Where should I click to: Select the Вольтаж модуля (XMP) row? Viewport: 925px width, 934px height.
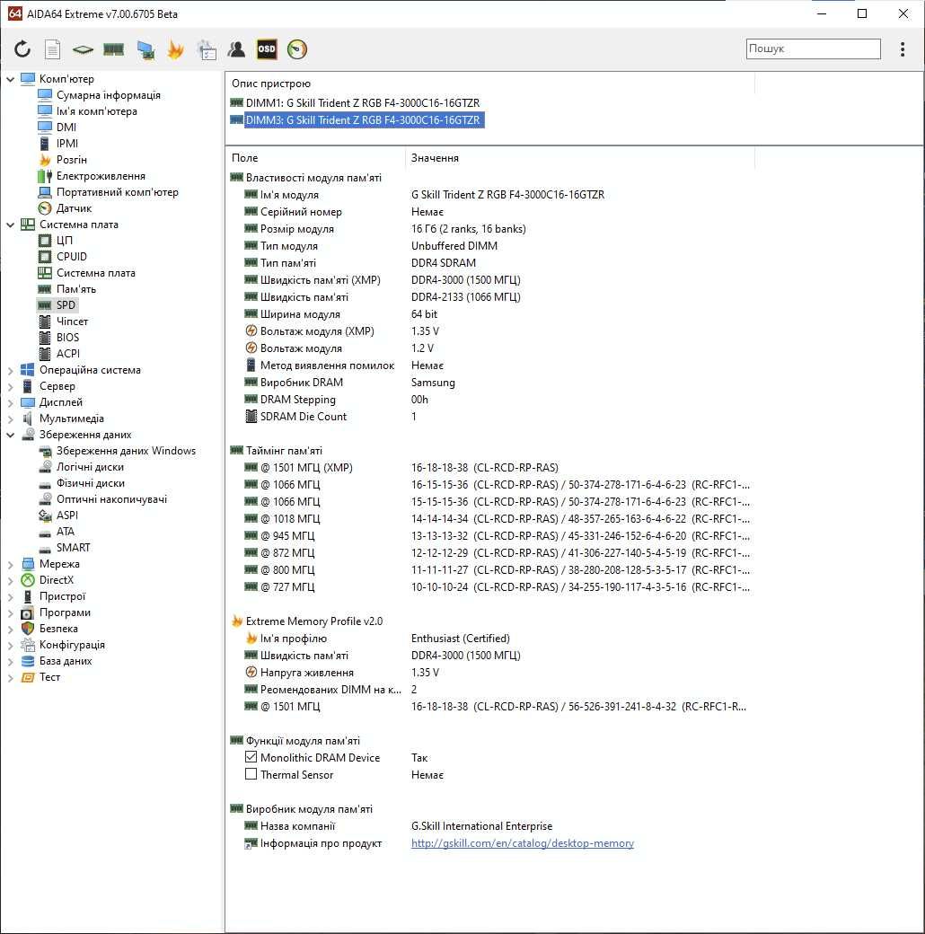coord(489,331)
